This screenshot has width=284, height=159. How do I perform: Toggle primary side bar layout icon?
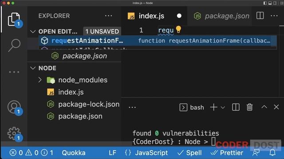(265, 3)
